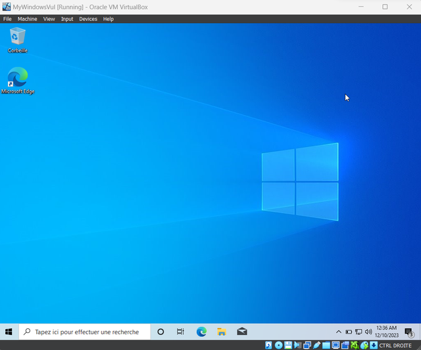Click the network adapters status icon
The image size is (421, 350).
[x=307, y=345]
